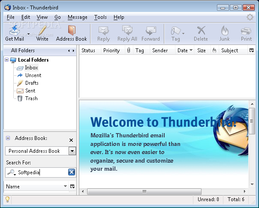259x208 pixels.
Task: Open the View menu
Action: (42, 17)
